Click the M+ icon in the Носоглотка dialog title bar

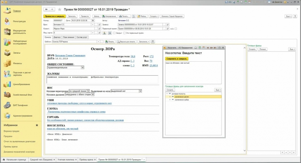[212, 48]
